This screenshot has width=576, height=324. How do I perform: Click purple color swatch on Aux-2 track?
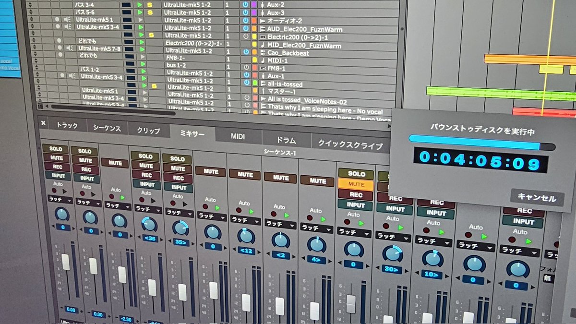coord(254,4)
